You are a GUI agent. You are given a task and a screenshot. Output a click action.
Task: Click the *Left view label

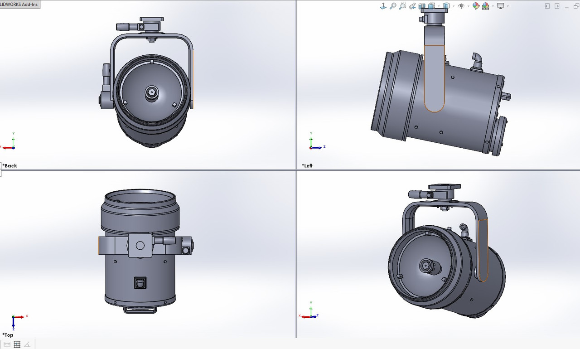307,165
